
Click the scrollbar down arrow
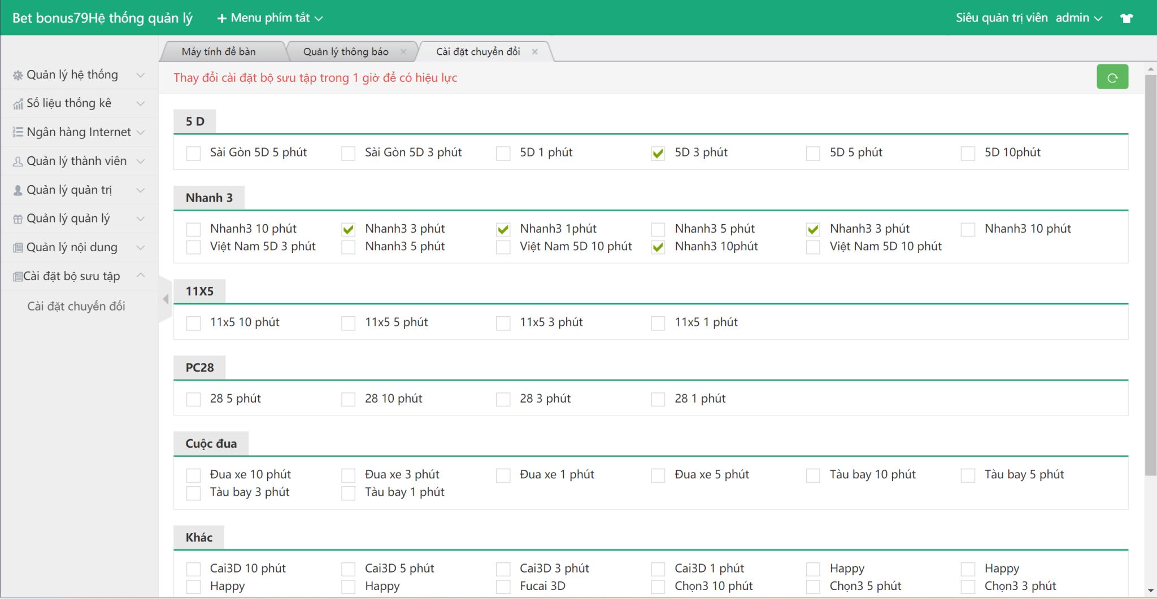coord(1150,591)
